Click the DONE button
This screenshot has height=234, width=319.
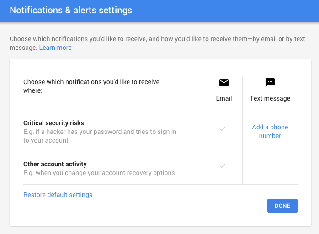point(282,206)
